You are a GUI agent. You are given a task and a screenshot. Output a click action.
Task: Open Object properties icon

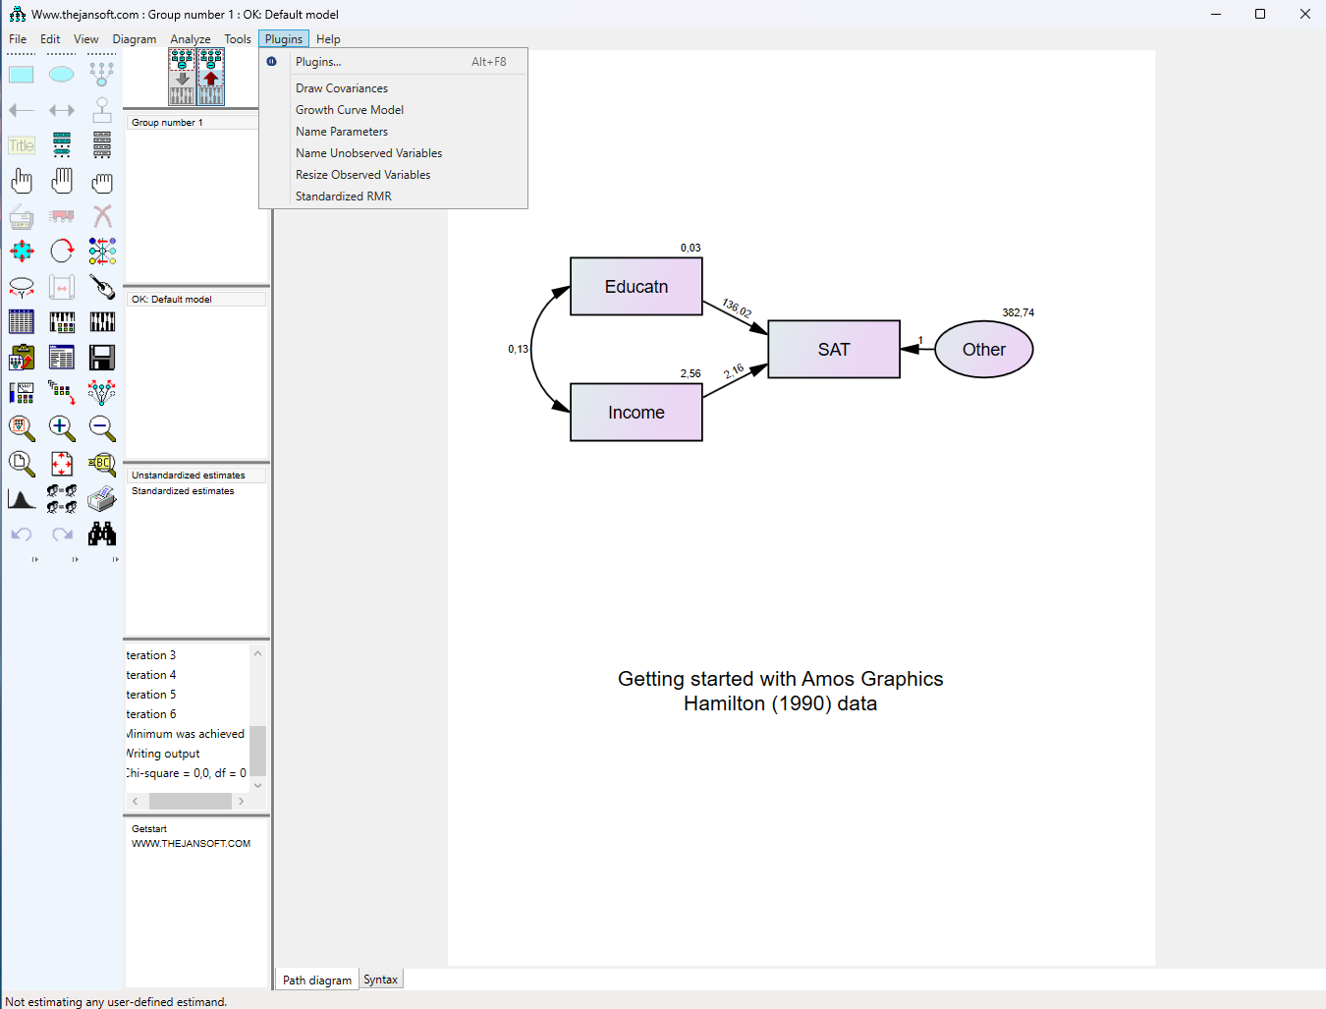click(x=22, y=393)
